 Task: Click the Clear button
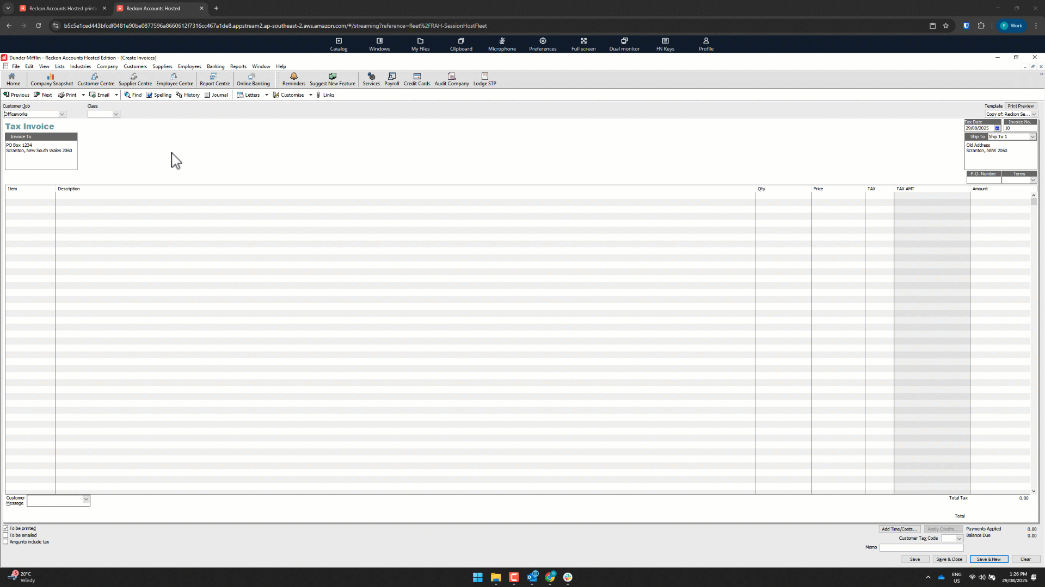pos(1025,559)
